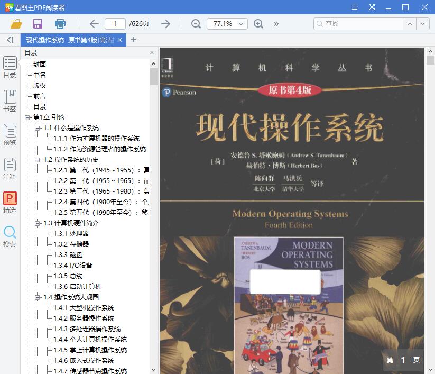Open 1.3.5 总线 entry

tap(68, 276)
